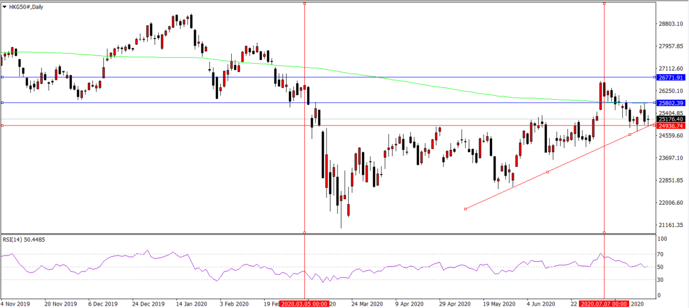Click the 23697.10 price axis label
The width and height of the screenshot is (689, 308).
click(671, 158)
